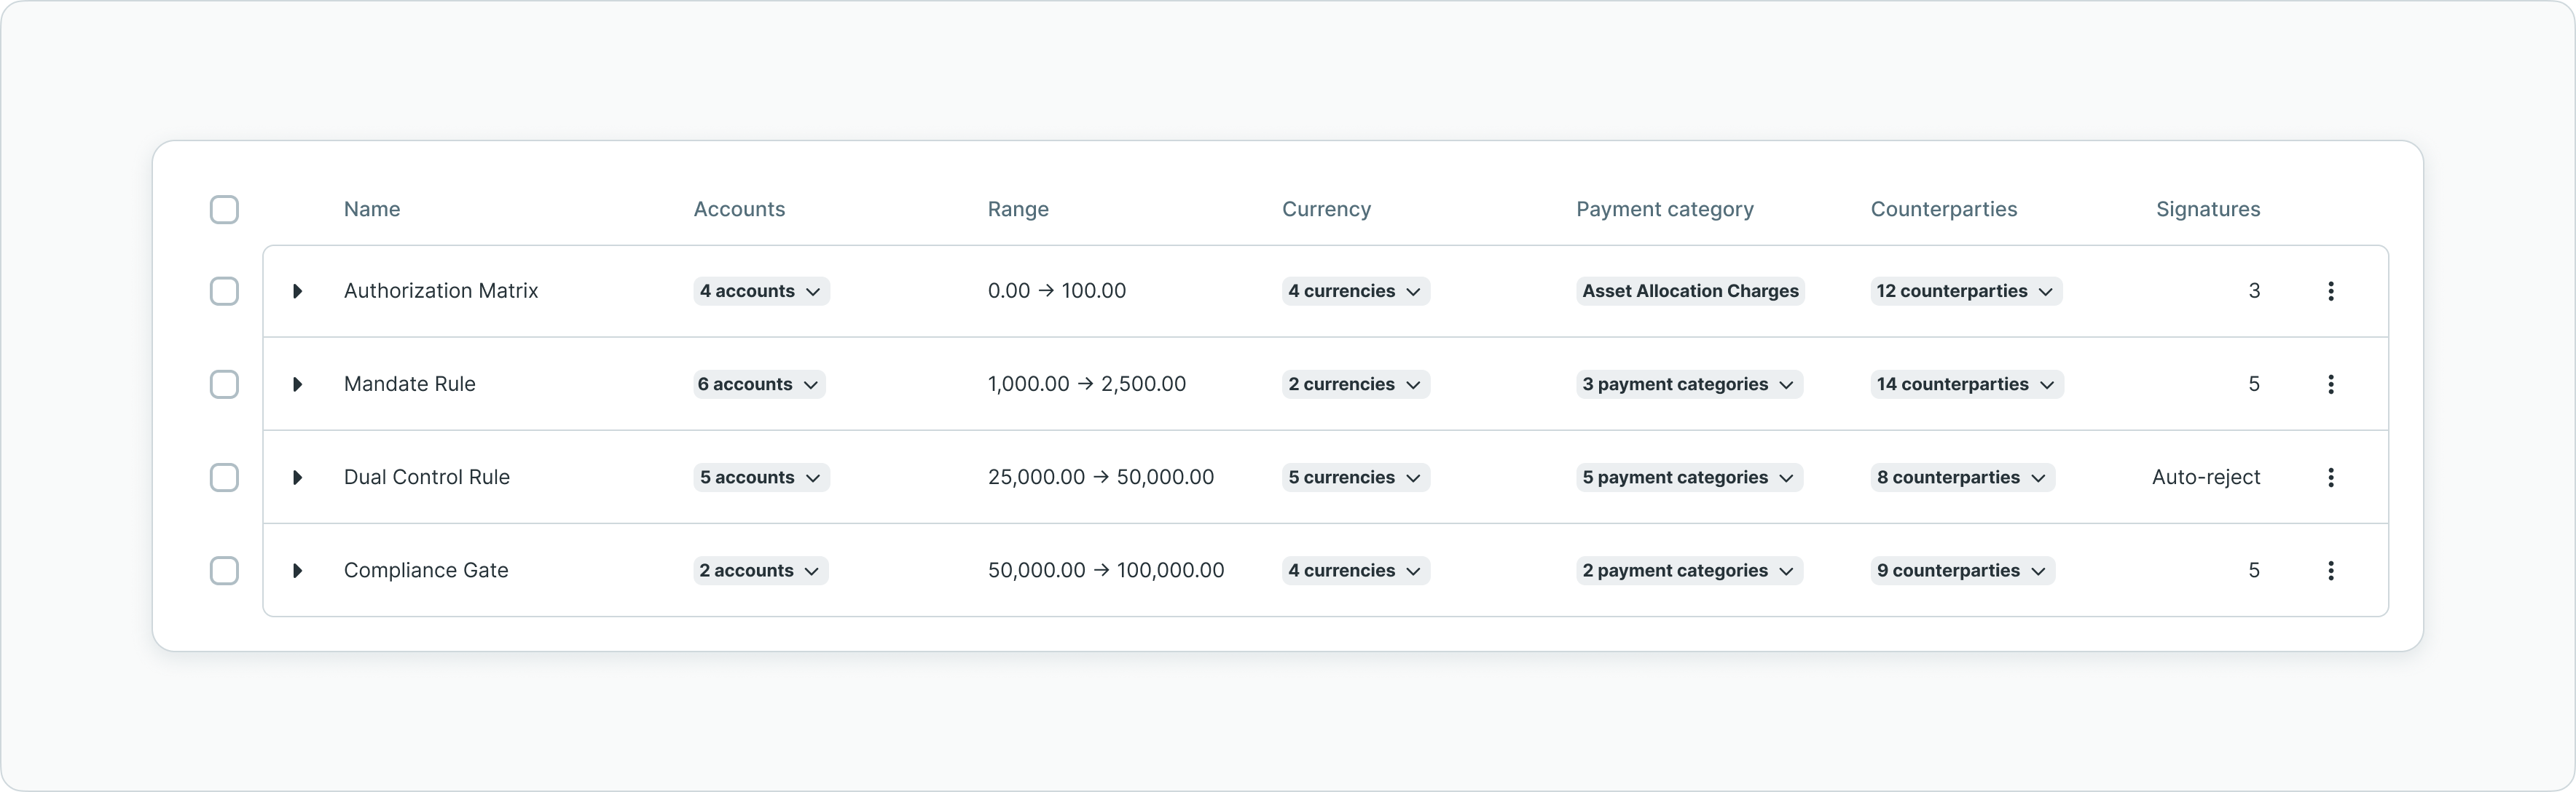The height and width of the screenshot is (792, 2576).
Task: Open the 2 currencies dropdown
Action: [1355, 384]
